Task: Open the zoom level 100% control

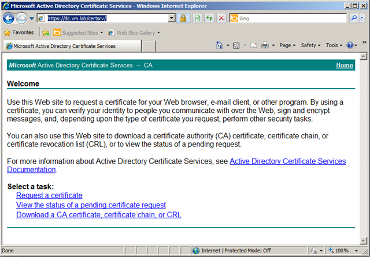Action: coord(339,251)
